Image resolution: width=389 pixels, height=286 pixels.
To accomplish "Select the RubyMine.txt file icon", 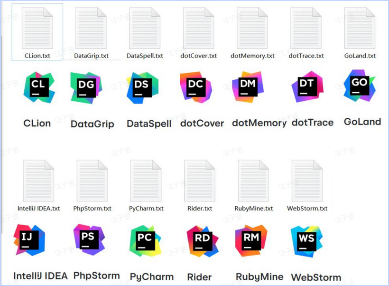I will coord(253,181).
